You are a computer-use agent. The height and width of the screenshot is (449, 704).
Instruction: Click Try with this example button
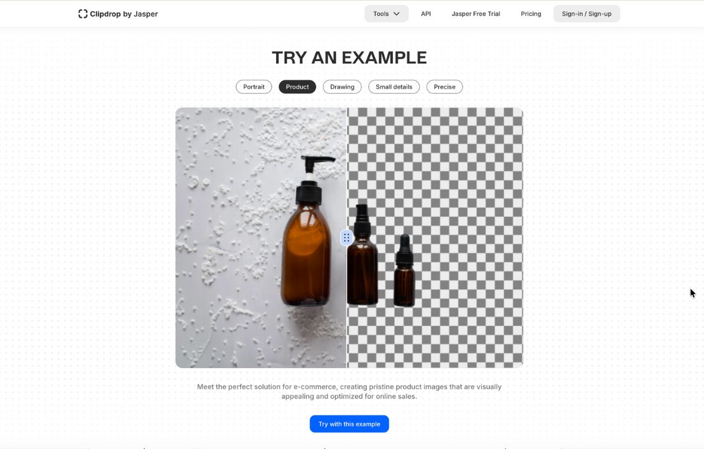(x=350, y=424)
